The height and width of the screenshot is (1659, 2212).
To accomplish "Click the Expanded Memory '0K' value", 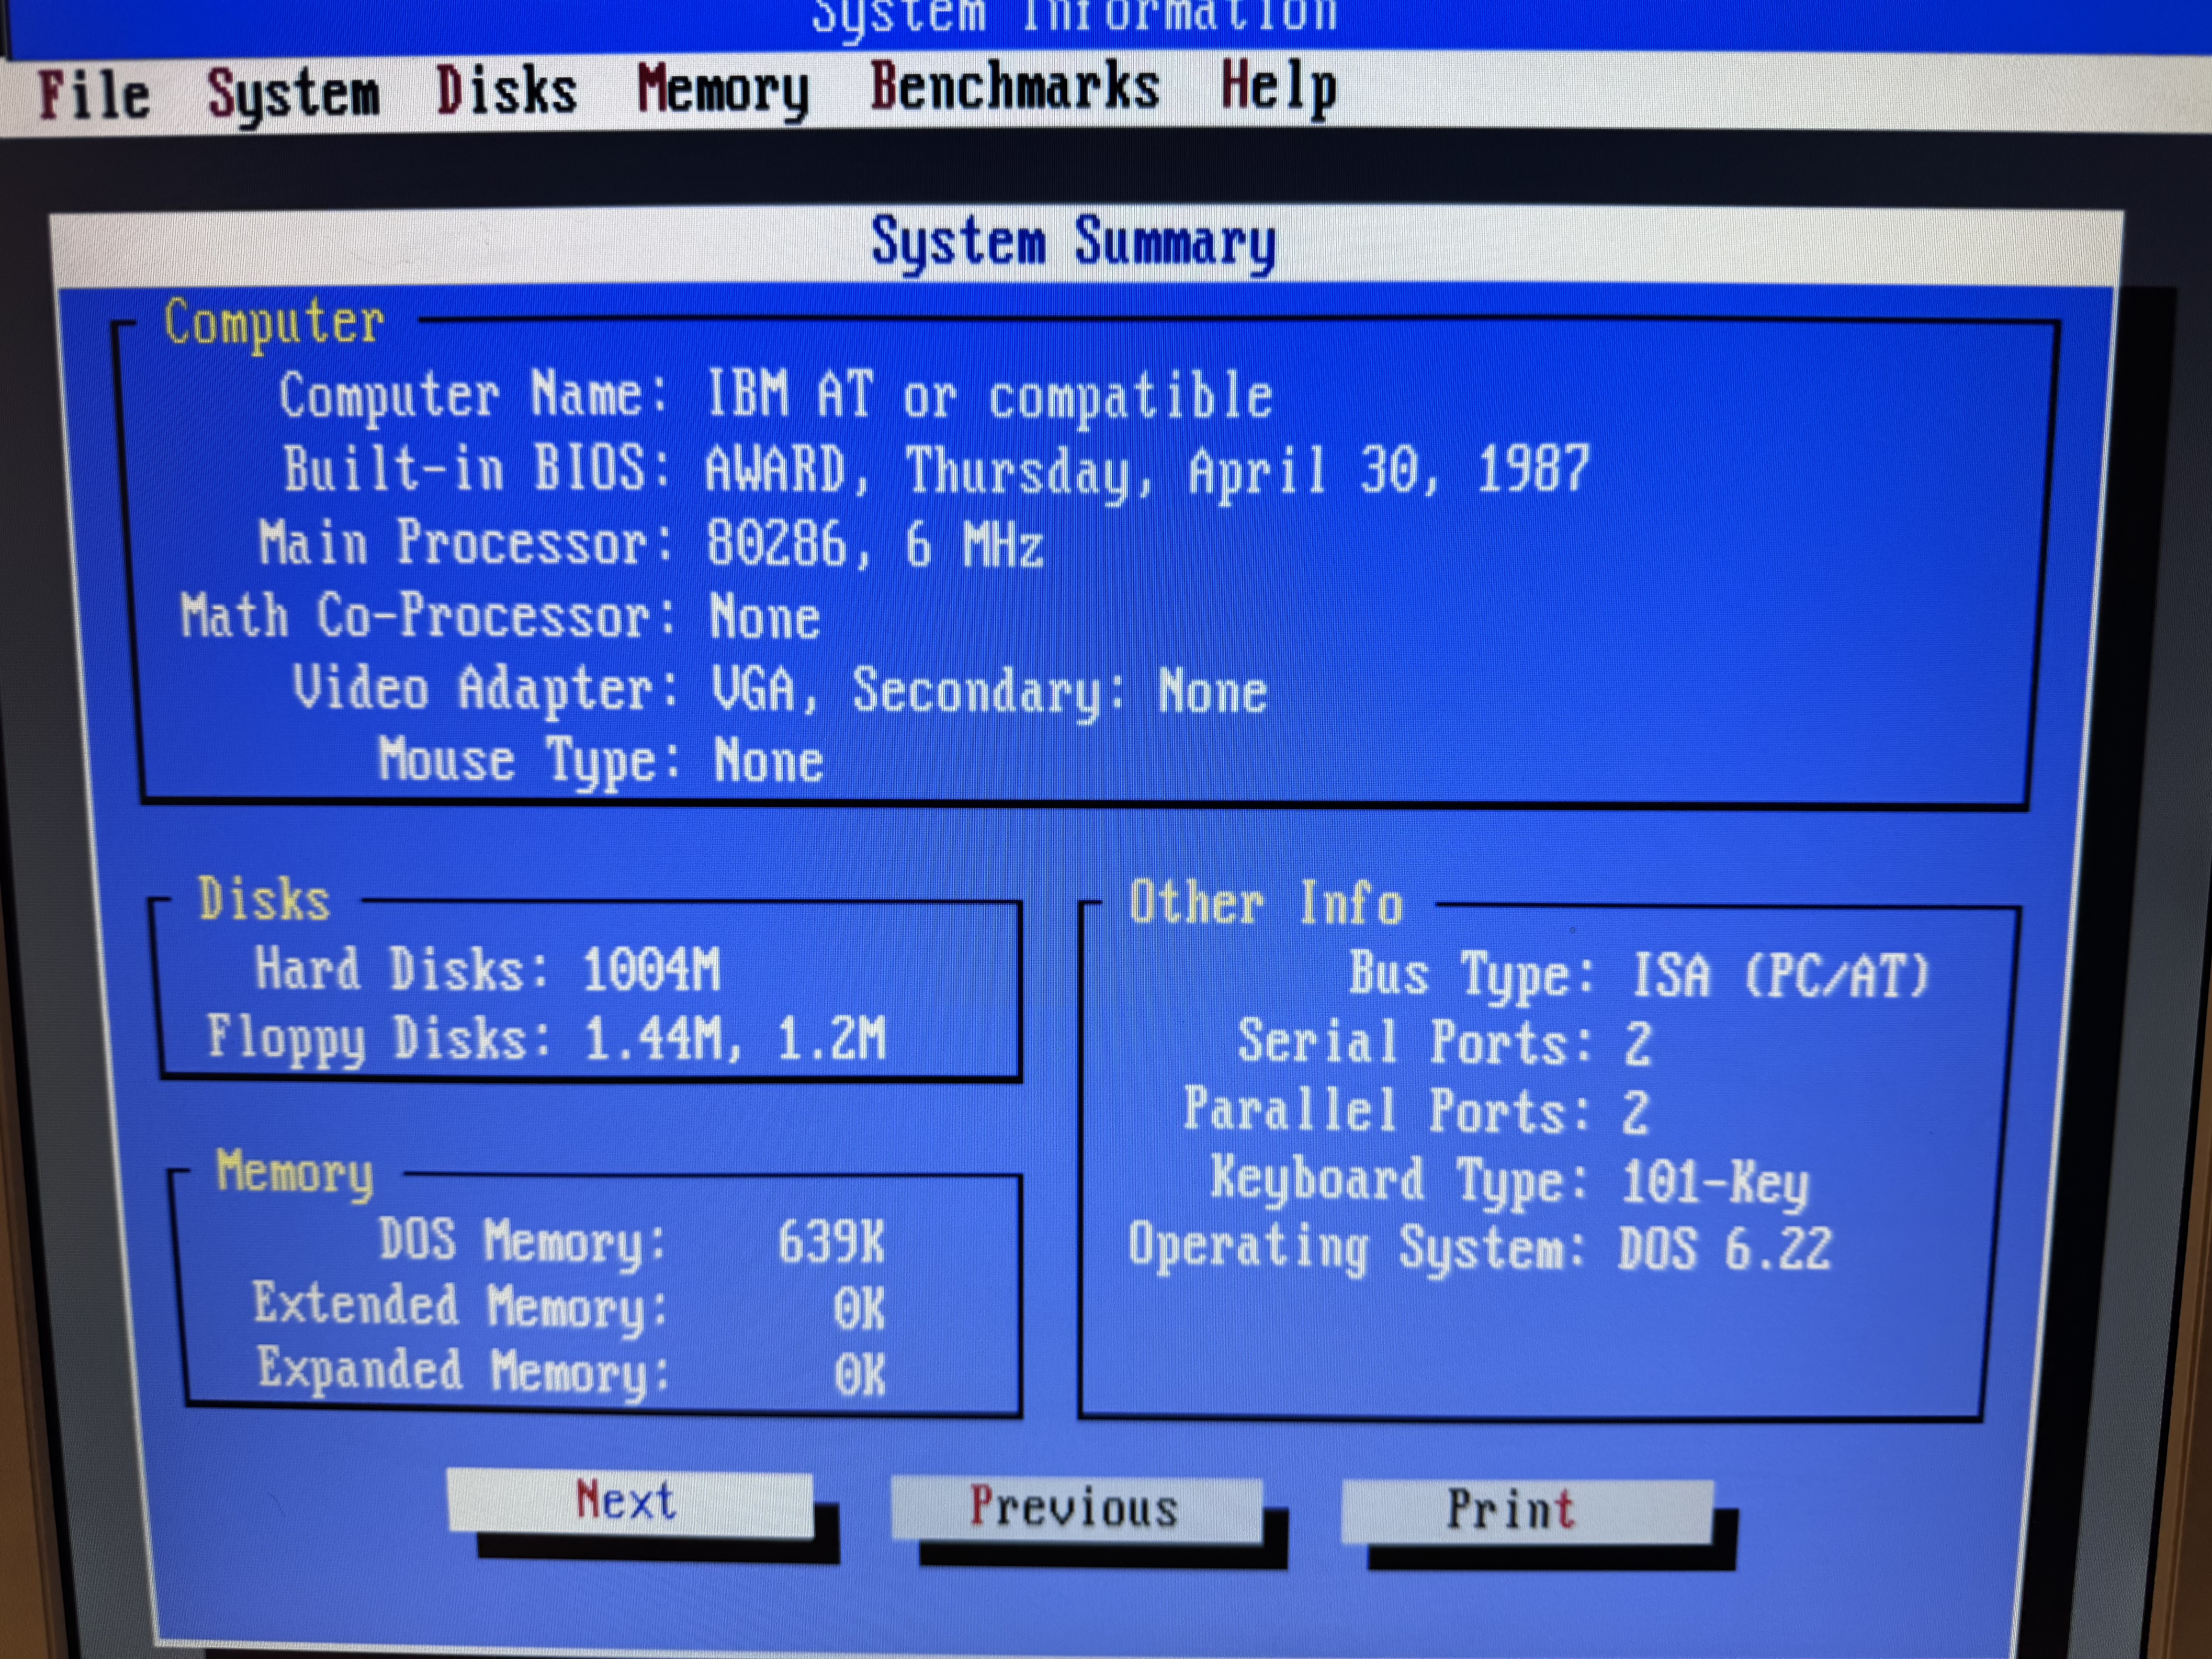I will click(860, 1375).
